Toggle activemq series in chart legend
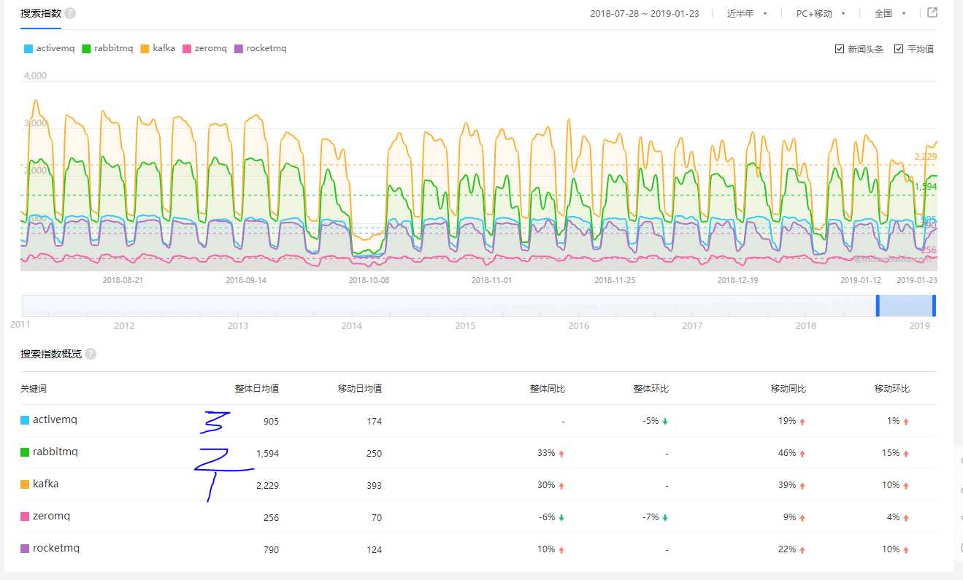Viewport: 963px width, 580px height. tap(50, 49)
